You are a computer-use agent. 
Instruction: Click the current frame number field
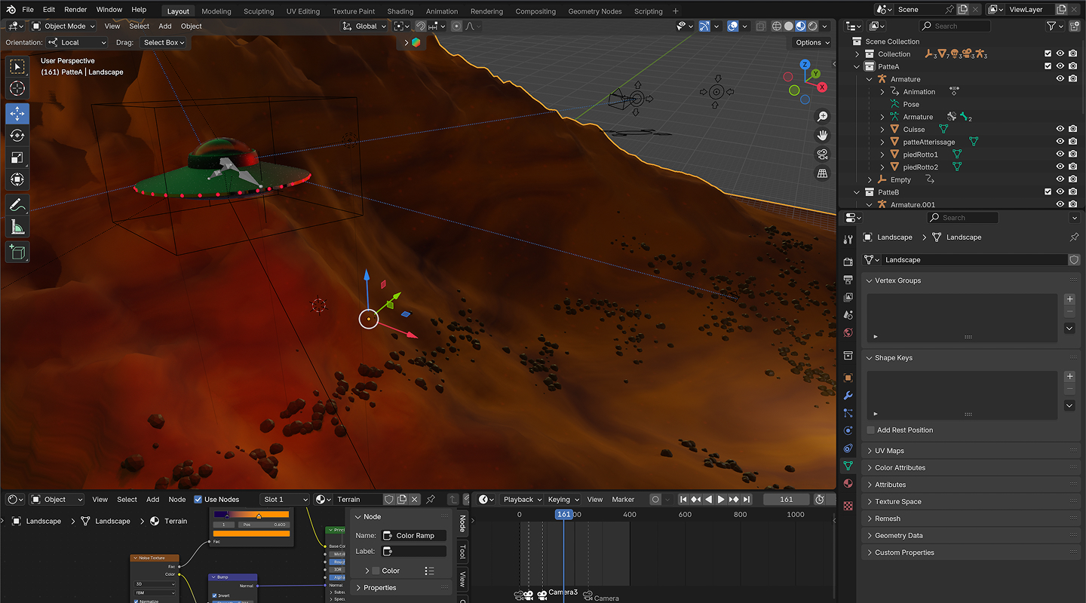click(786, 499)
